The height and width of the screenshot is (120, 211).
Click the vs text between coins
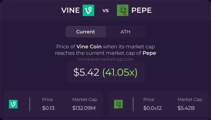106,10
